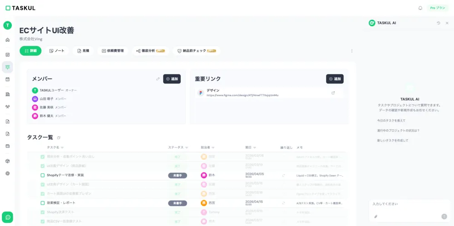Check the Shopifyテーマ改修・実装 task checkbox

43,175
